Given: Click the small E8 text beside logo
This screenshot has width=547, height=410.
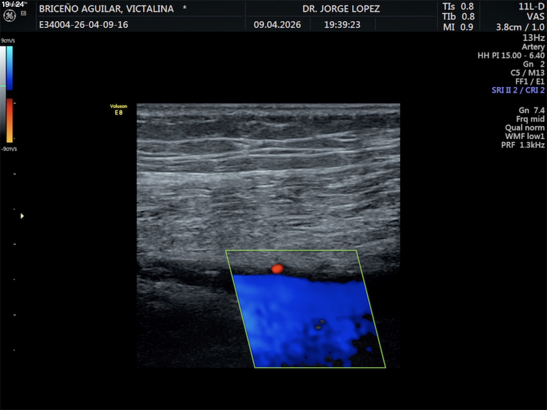Looking at the screenshot, I should [24, 13].
